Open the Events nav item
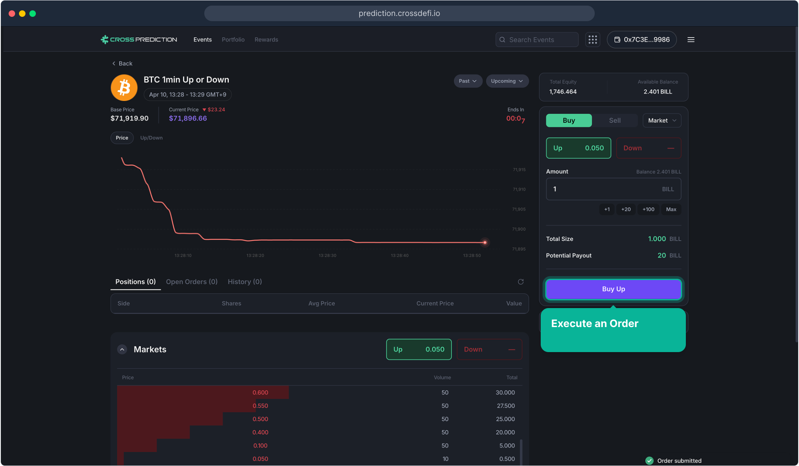The height and width of the screenshot is (466, 799). point(203,40)
